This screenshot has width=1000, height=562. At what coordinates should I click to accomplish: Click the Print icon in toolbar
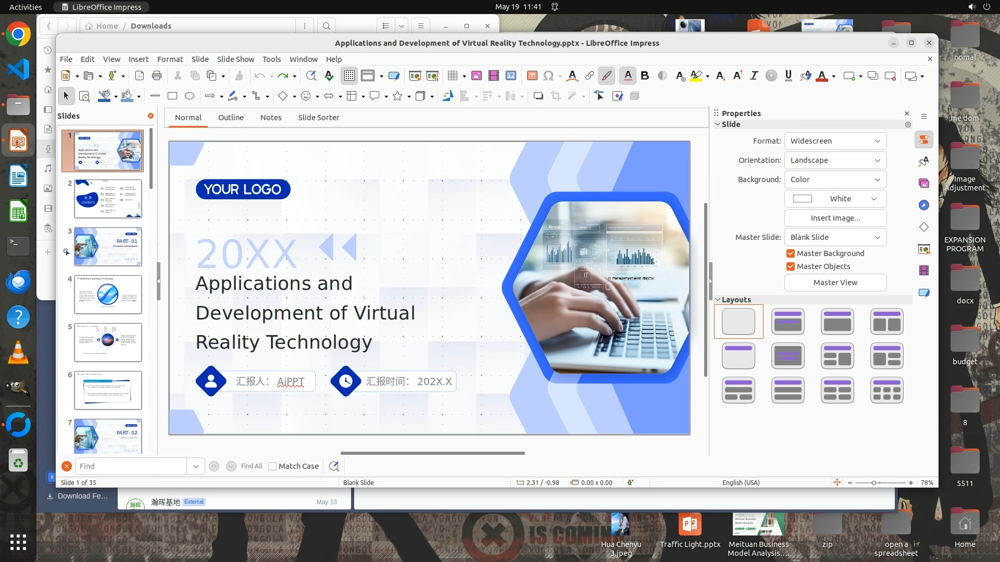157,76
